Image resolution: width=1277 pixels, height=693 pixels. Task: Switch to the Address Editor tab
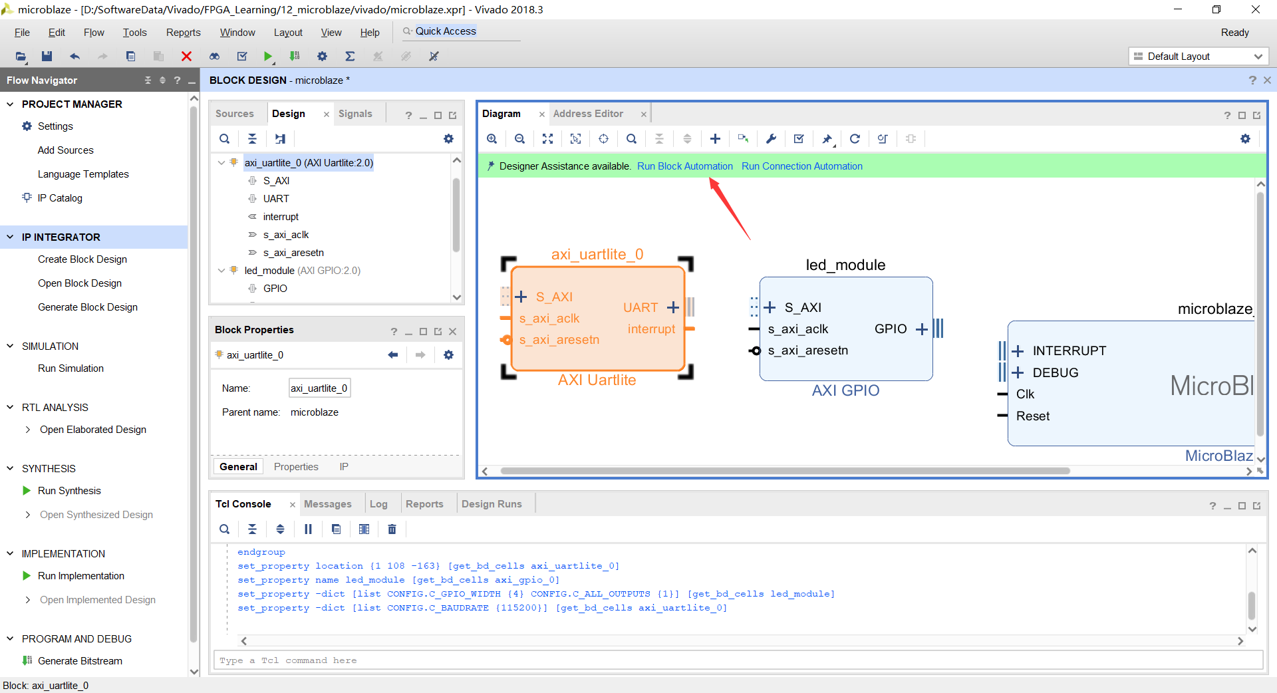coord(588,114)
